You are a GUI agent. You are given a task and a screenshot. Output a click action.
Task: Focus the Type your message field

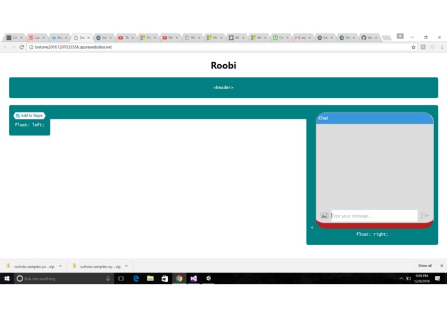click(x=374, y=216)
